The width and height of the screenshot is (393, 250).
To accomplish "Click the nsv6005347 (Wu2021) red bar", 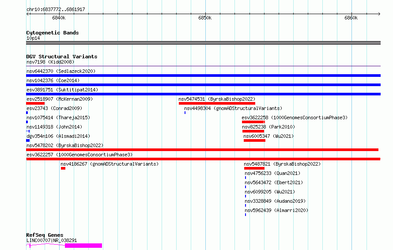I will tap(254, 140).
